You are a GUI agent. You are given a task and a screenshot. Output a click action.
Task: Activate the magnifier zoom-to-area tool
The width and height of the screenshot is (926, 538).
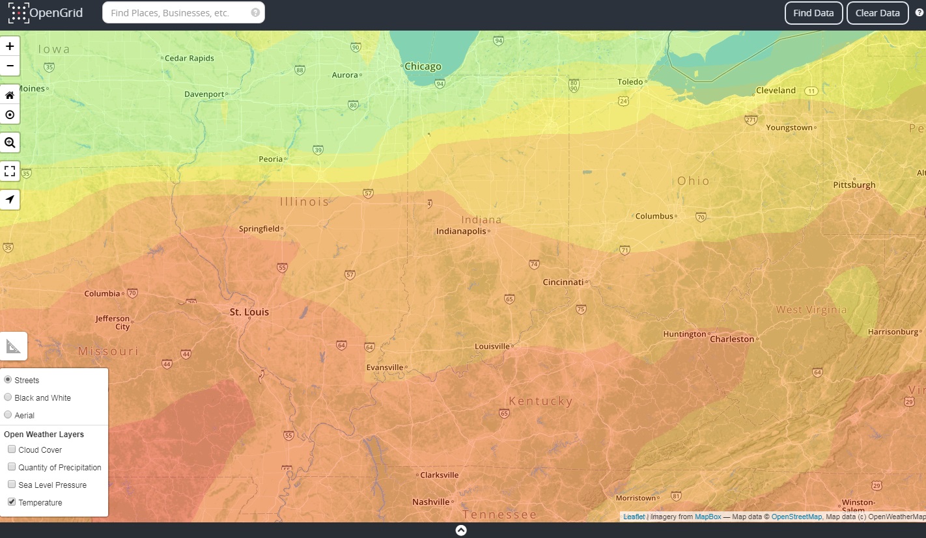click(10, 142)
